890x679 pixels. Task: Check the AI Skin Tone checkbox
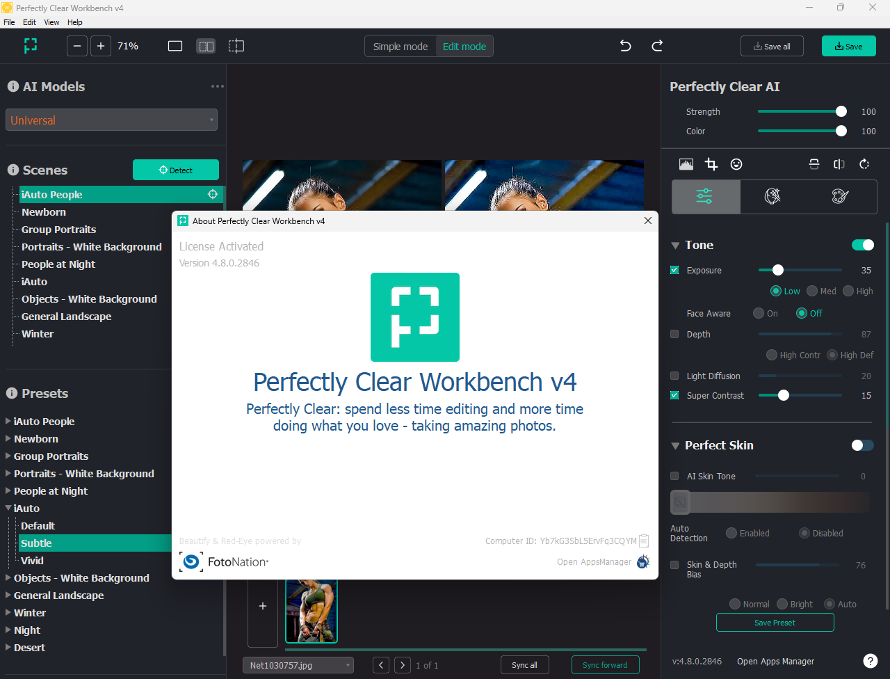pos(674,476)
